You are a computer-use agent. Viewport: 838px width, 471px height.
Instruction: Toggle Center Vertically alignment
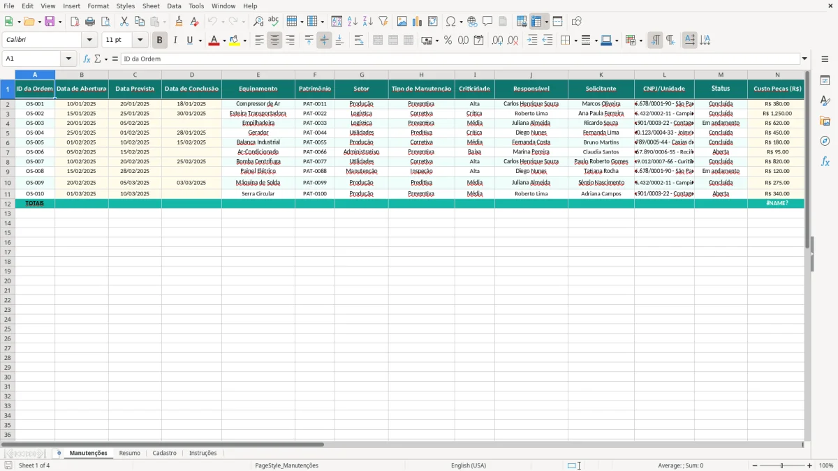click(x=324, y=40)
